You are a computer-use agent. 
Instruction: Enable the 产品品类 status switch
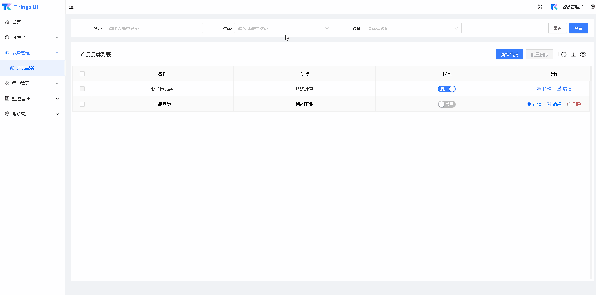447,104
